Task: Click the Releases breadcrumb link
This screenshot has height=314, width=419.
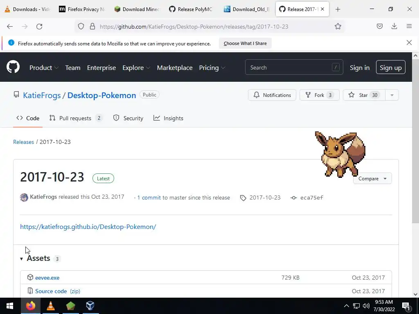Action: coord(23,142)
